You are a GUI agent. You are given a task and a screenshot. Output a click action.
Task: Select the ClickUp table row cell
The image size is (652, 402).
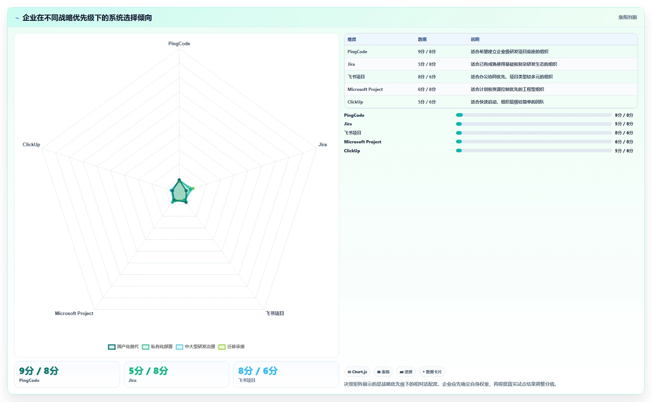(x=355, y=102)
